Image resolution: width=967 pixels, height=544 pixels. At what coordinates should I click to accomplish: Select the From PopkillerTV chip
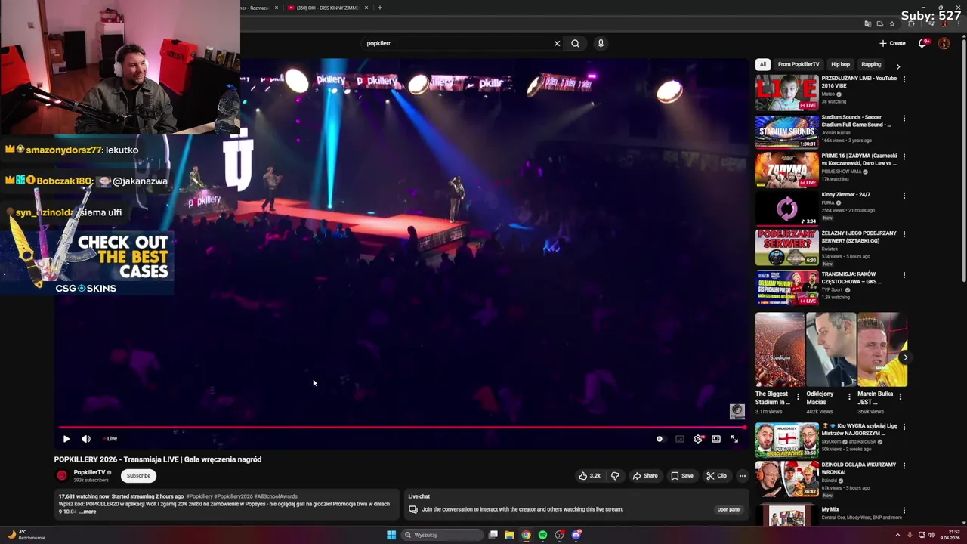click(799, 64)
